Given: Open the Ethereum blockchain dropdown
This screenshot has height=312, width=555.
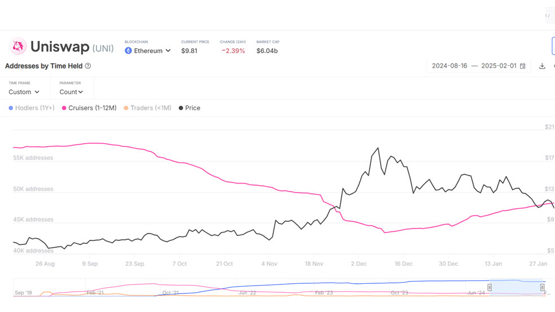Looking at the screenshot, I should pos(148,51).
